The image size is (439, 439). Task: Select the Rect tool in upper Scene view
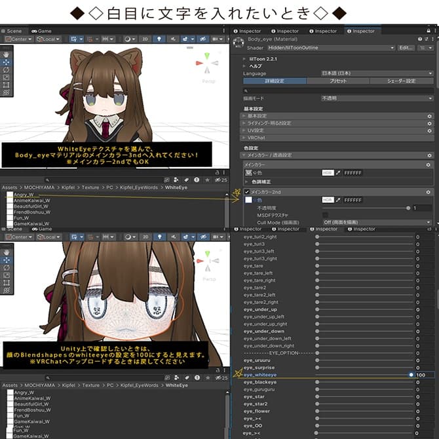pyautogui.click(x=6, y=85)
